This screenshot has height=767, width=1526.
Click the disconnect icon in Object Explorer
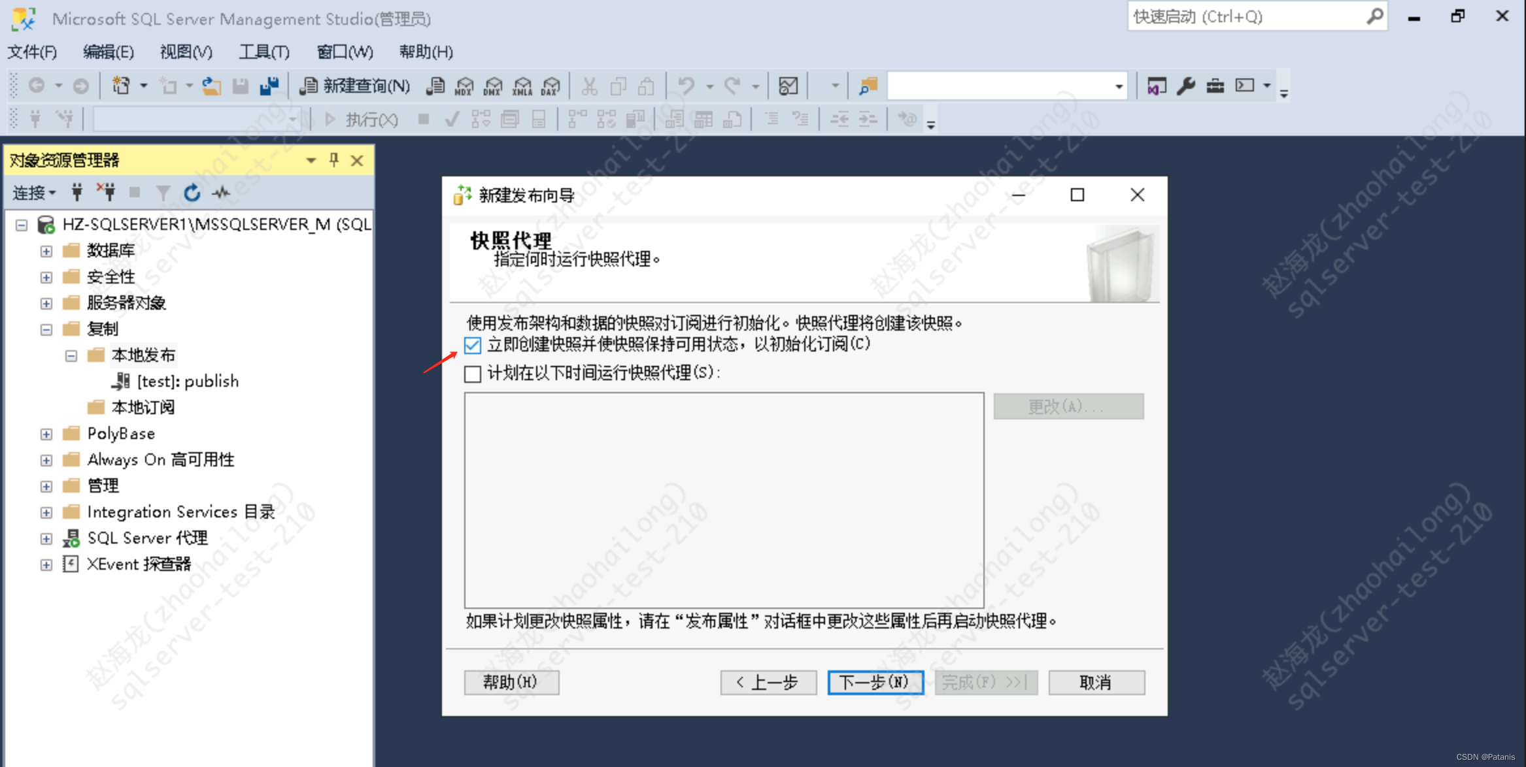[x=106, y=193]
